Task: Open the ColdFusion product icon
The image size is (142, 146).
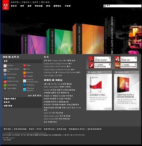Action: 5,78
